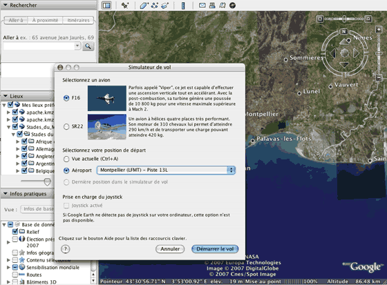Viewport: 387px width, 285px height.
Task: Switch to the À proximité tab
Action: (45, 20)
